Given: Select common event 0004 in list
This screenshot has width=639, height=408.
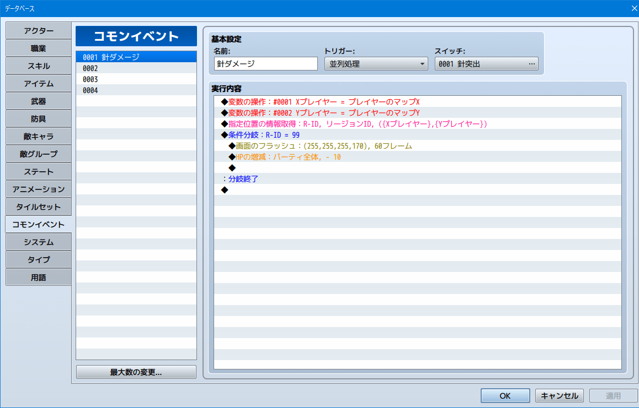Looking at the screenshot, I should click(136, 90).
